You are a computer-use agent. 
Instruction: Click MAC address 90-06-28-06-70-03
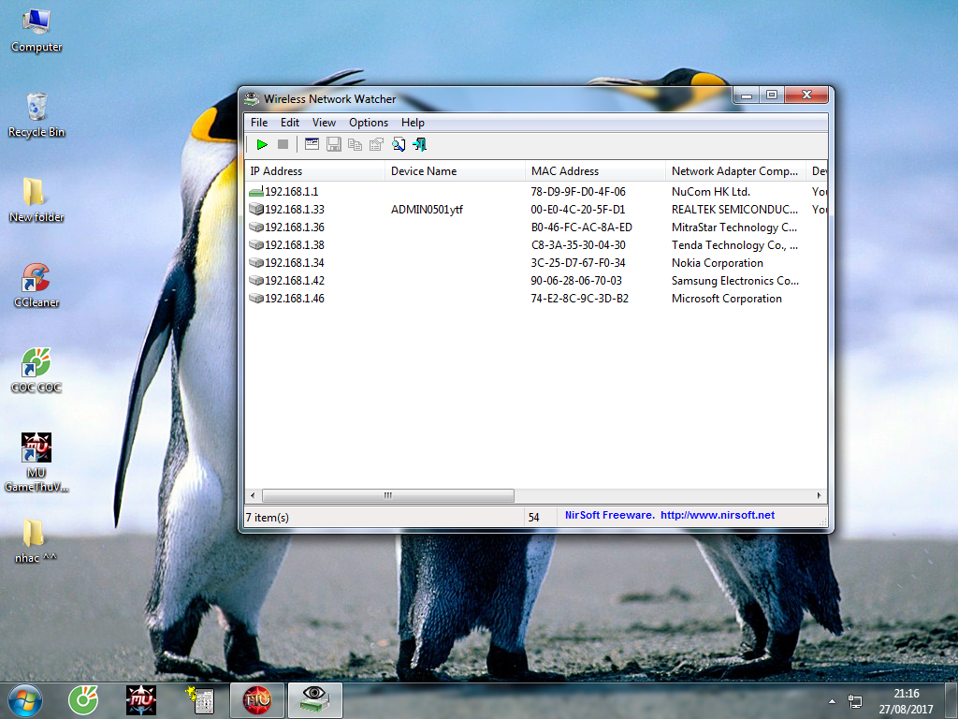(576, 281)
